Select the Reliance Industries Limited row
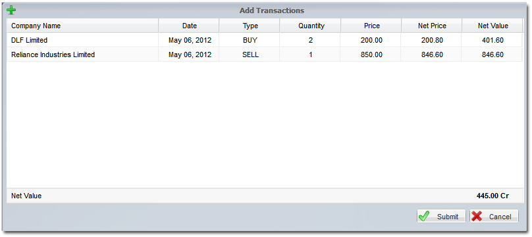Viewport: 532px width, 237px height. 265,54
